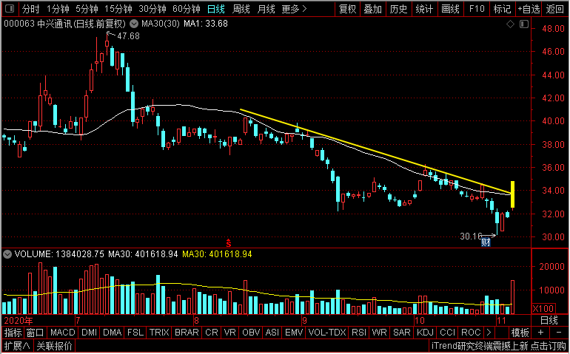
Task: Select the MACD indicator tab
Action: point(62,333)
